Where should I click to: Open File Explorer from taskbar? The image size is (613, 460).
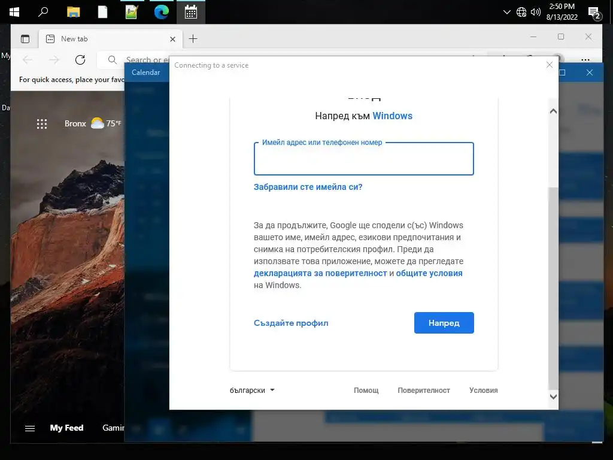73,12
